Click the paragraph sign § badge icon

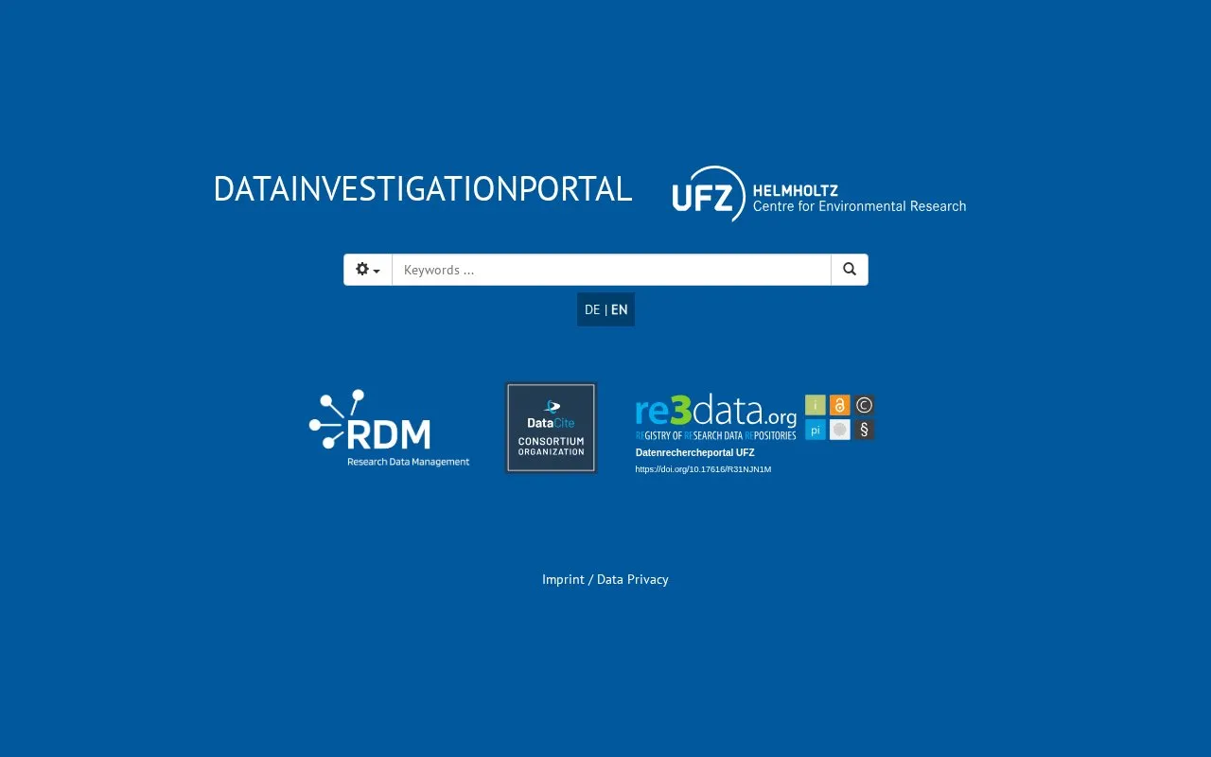point(864,430)
